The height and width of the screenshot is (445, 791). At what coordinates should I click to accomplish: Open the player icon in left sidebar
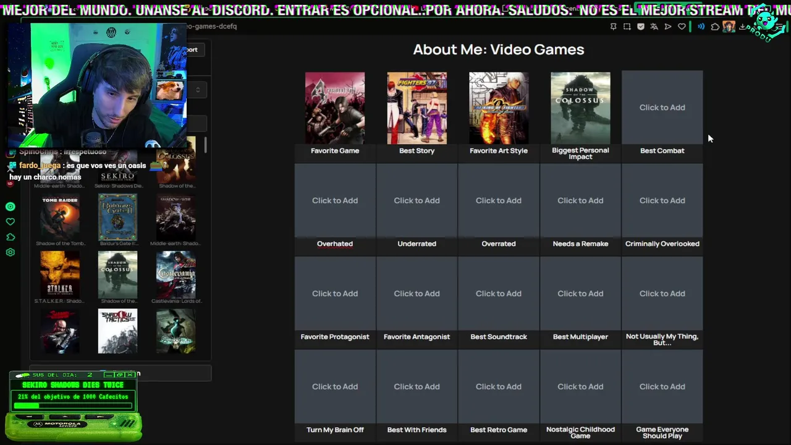10,207
